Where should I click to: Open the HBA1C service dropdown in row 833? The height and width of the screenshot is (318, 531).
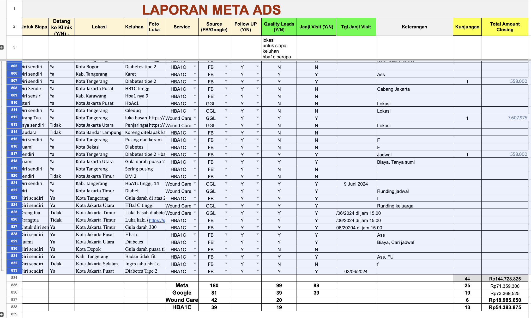point(195,271)
